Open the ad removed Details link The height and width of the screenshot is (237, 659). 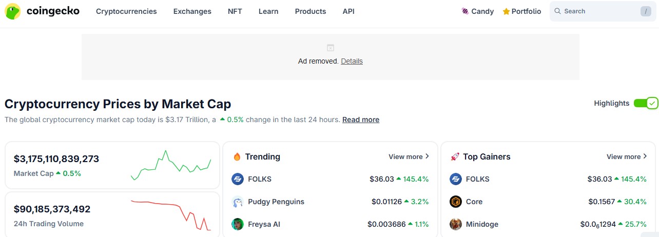click(x=352, y=61)
